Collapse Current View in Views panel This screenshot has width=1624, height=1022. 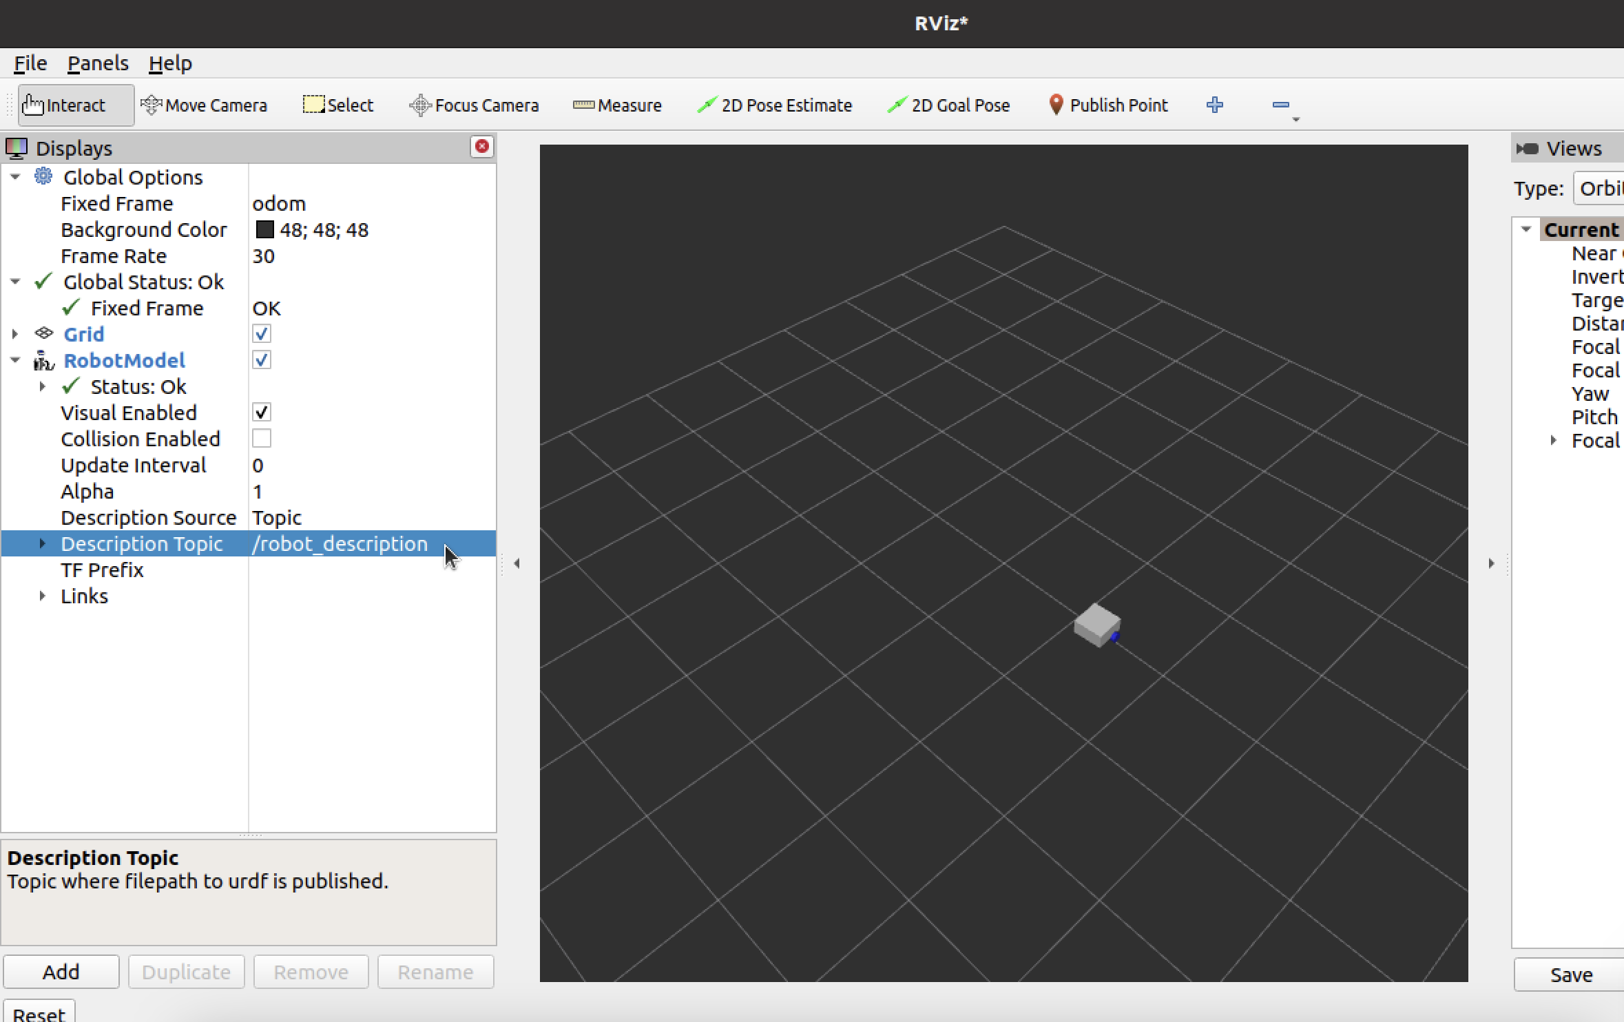click(1526, 229)
